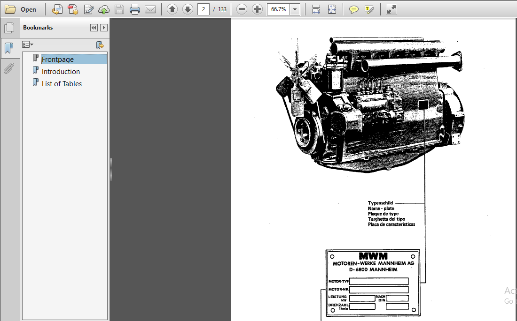Select the Introduction bookmark
Viewport: 517px width, 321px height.
tap(61, 71)
